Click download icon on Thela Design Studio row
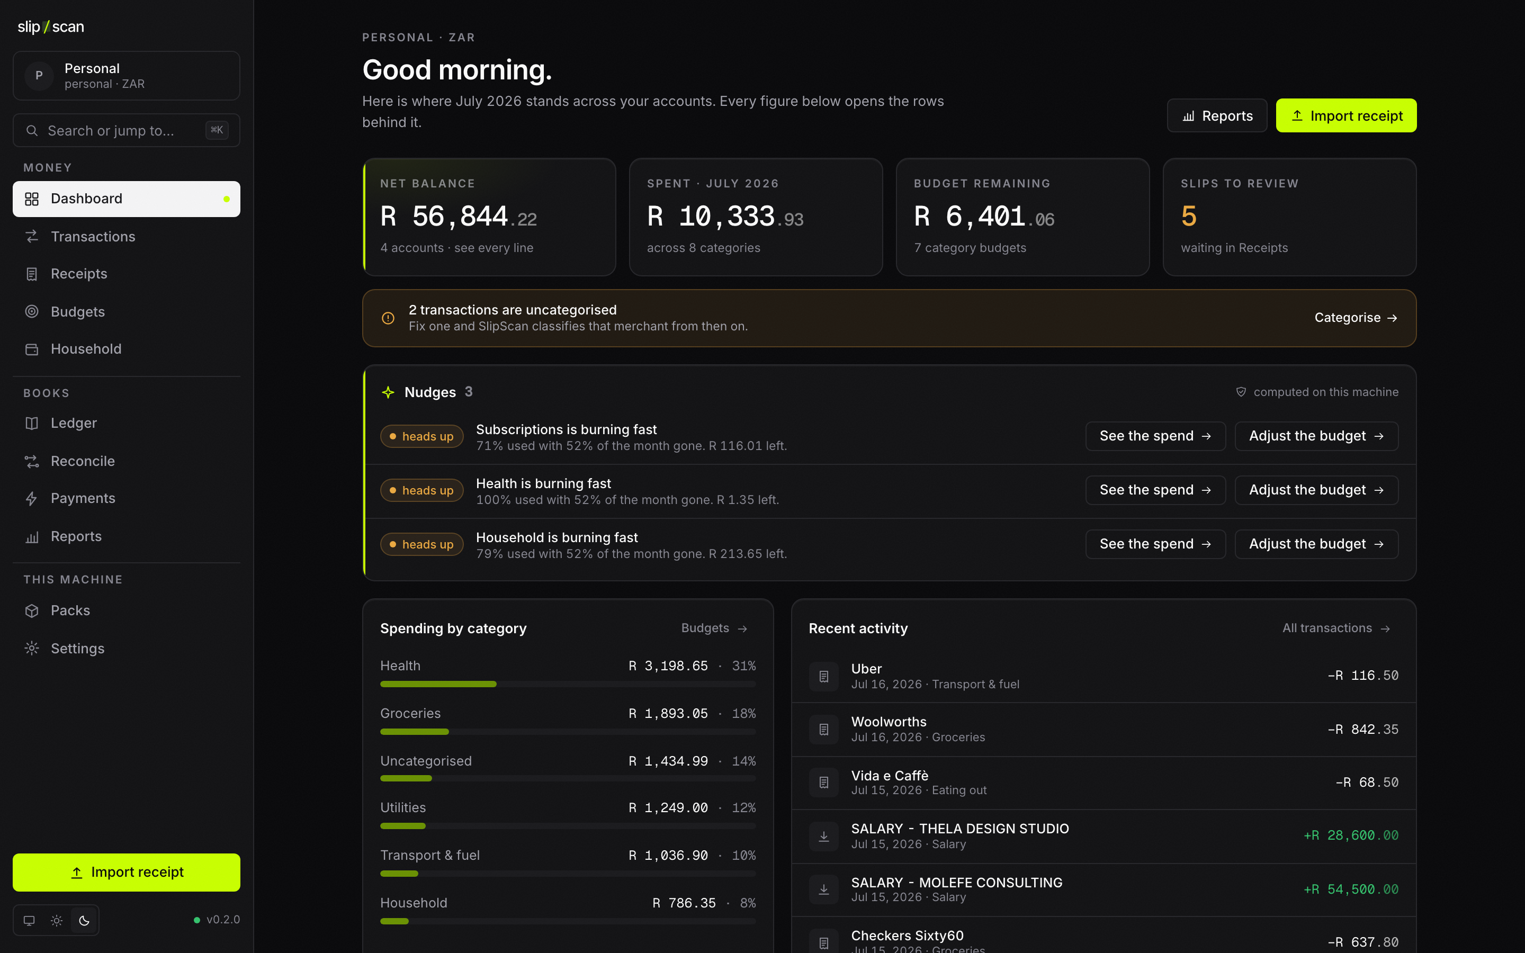The width and height of the screenshot is (1525, 953). pos(823,837)
